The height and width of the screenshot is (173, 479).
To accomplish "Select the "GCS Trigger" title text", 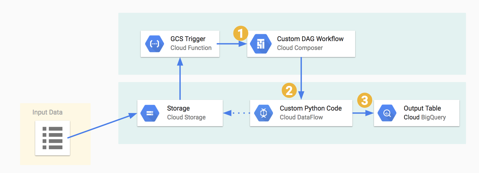I will click(188, 39).
